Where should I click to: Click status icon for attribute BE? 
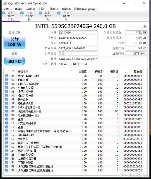point(7,119)
